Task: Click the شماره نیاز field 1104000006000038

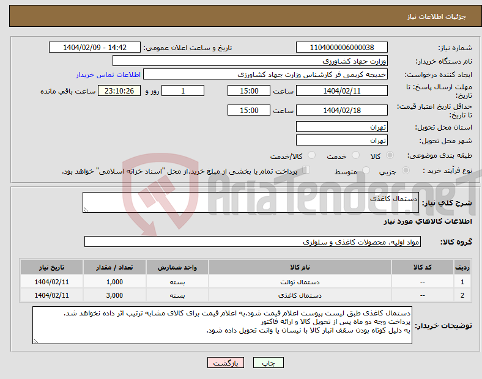Action: tap(342, 47)
